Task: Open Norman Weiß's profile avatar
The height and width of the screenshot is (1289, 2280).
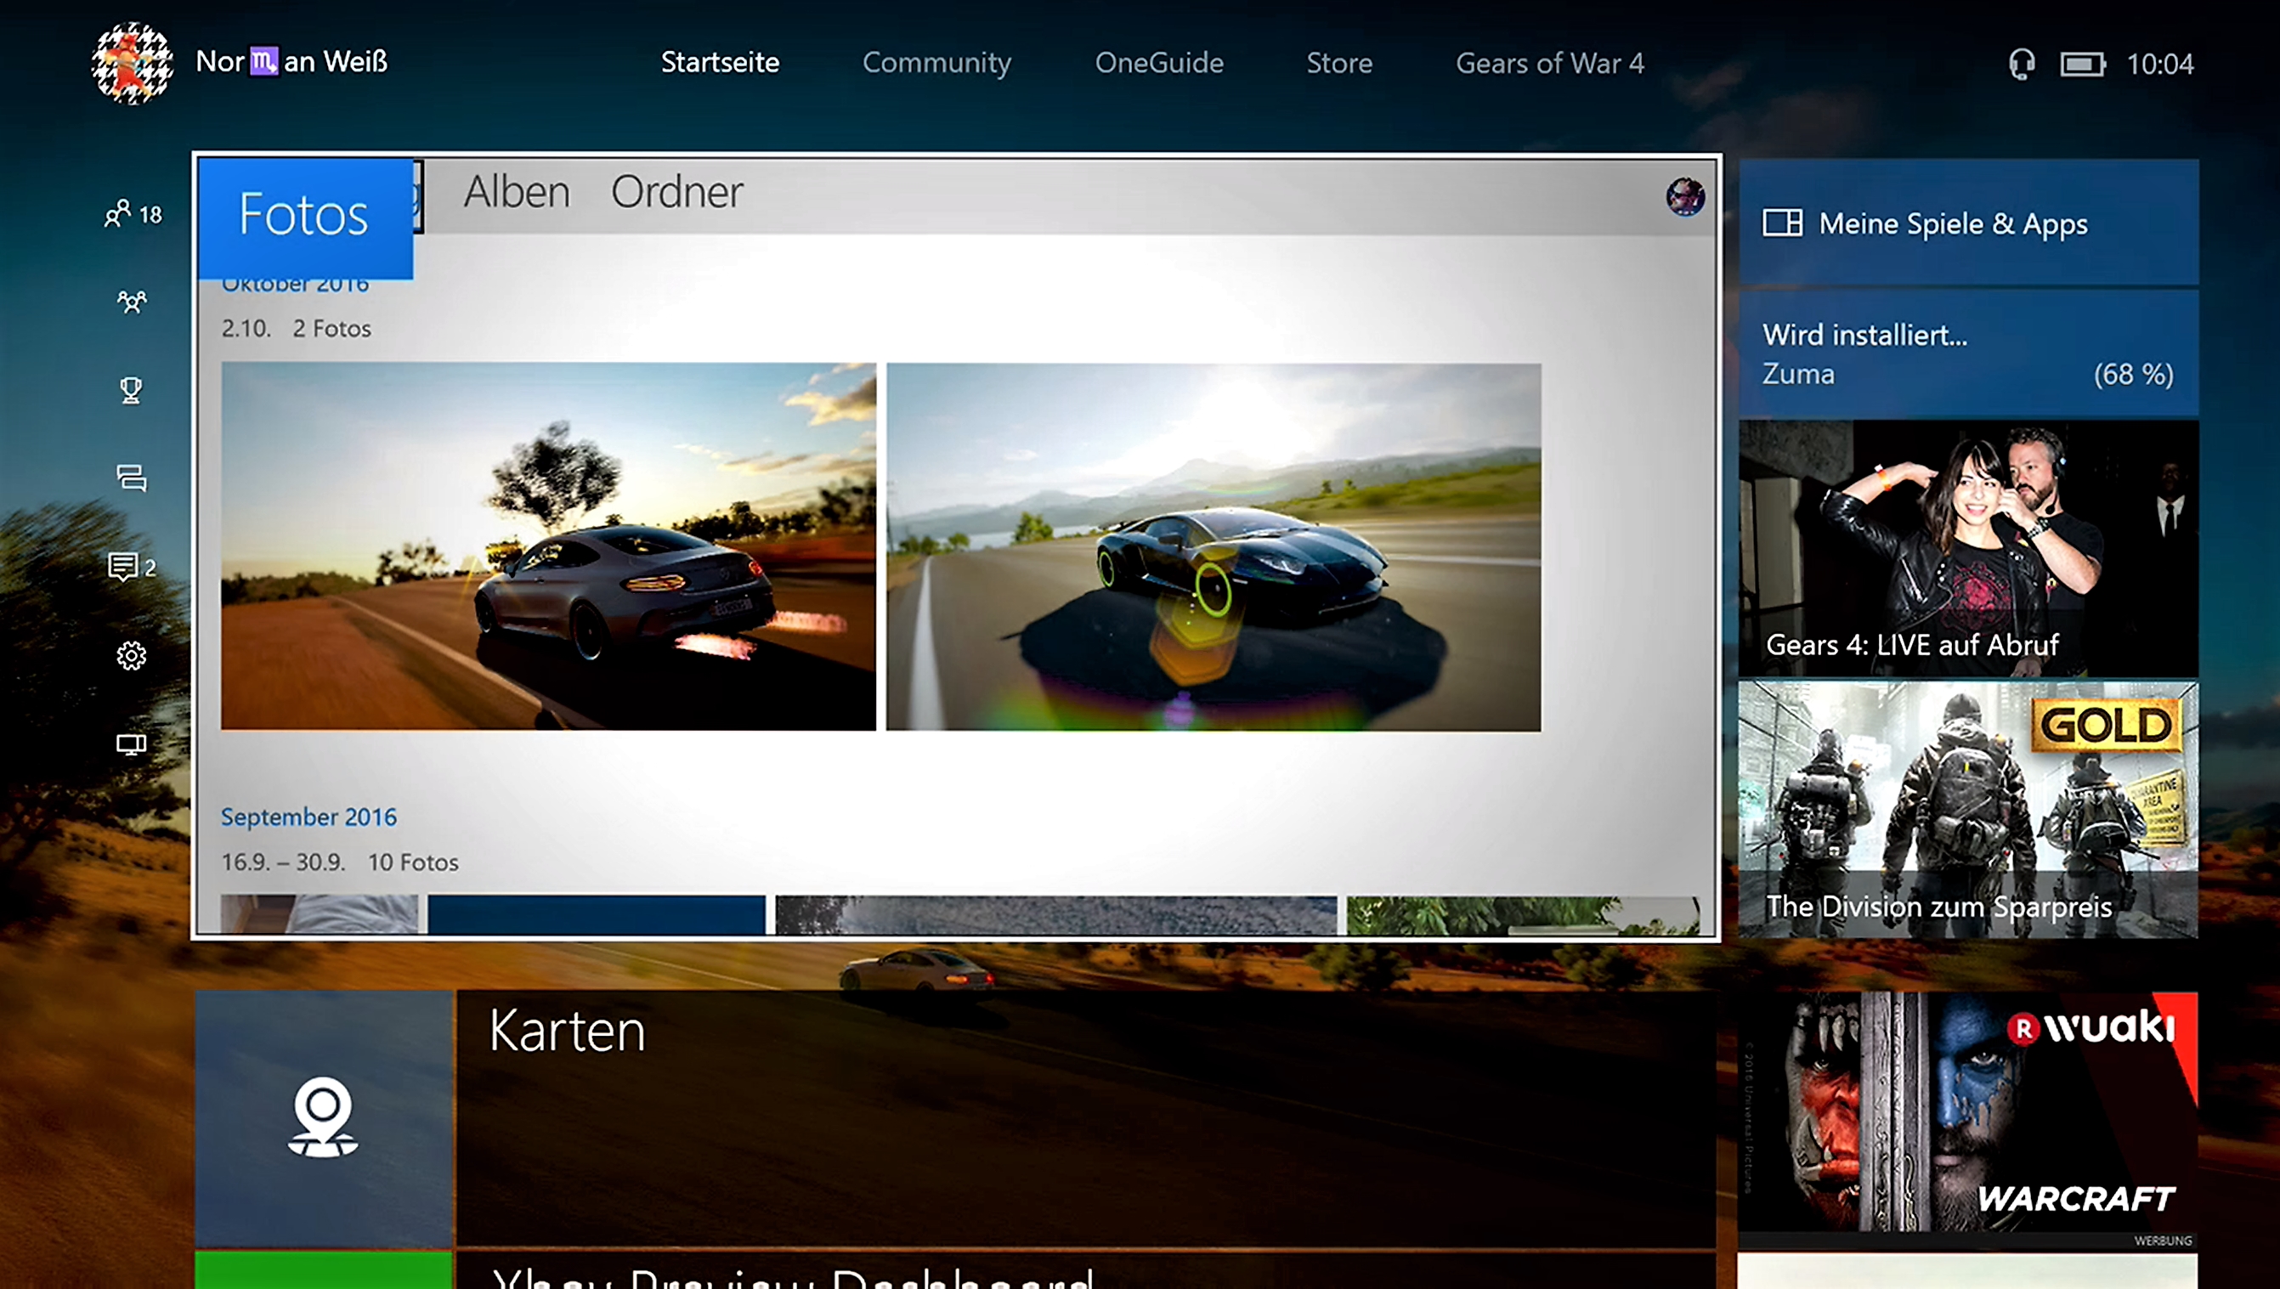Action: 134,62
